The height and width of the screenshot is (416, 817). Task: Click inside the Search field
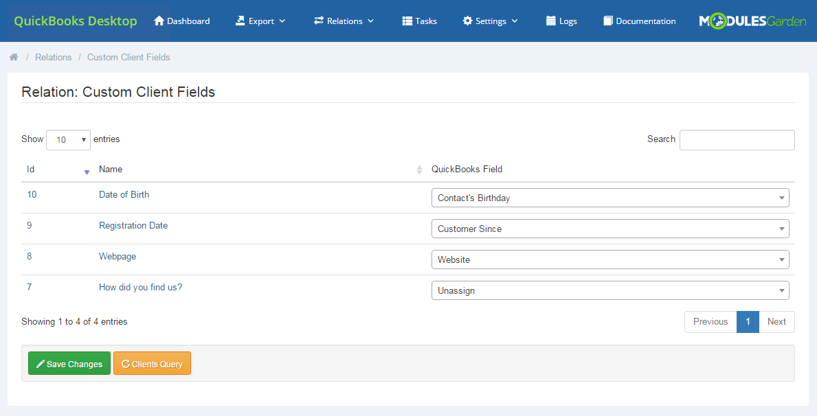[x=737, y=139]
